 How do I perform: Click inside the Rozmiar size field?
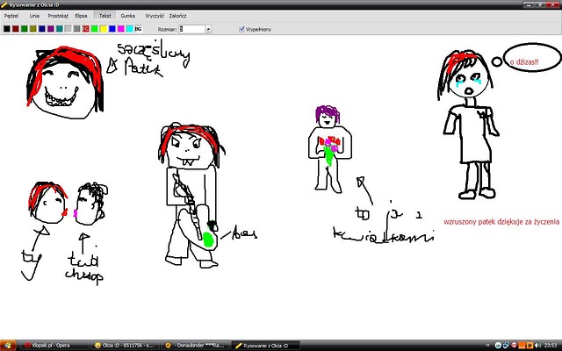pyautogui.click(x=191, y=29)
